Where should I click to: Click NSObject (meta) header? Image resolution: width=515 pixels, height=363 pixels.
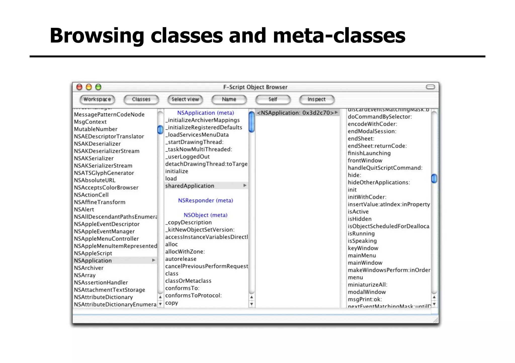206,215
